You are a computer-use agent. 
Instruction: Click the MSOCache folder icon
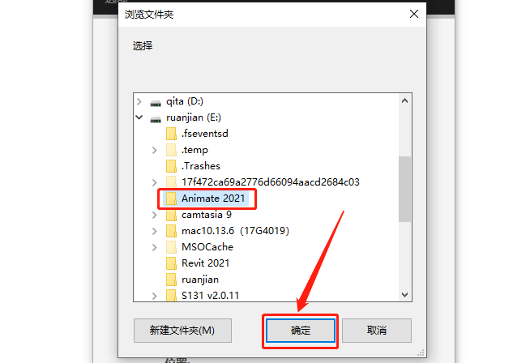(171, 247)
